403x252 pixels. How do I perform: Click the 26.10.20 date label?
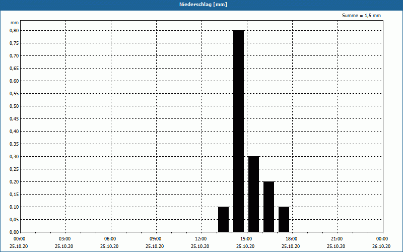click(381, 246)
